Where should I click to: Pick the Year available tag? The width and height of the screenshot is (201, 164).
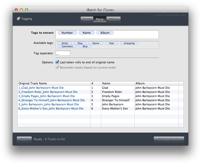(x=112, y=43)
